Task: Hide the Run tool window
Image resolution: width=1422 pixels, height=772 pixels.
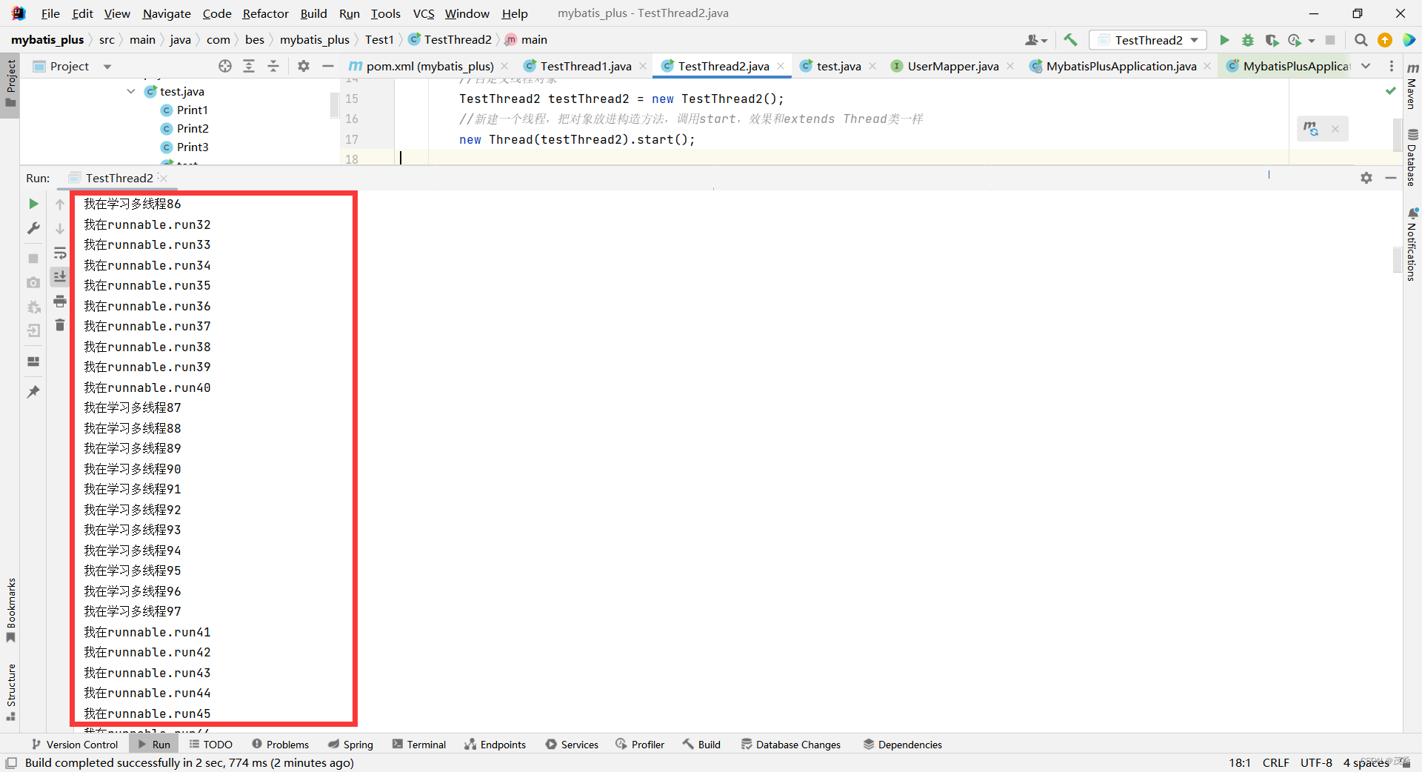Action: (1391, 178)
